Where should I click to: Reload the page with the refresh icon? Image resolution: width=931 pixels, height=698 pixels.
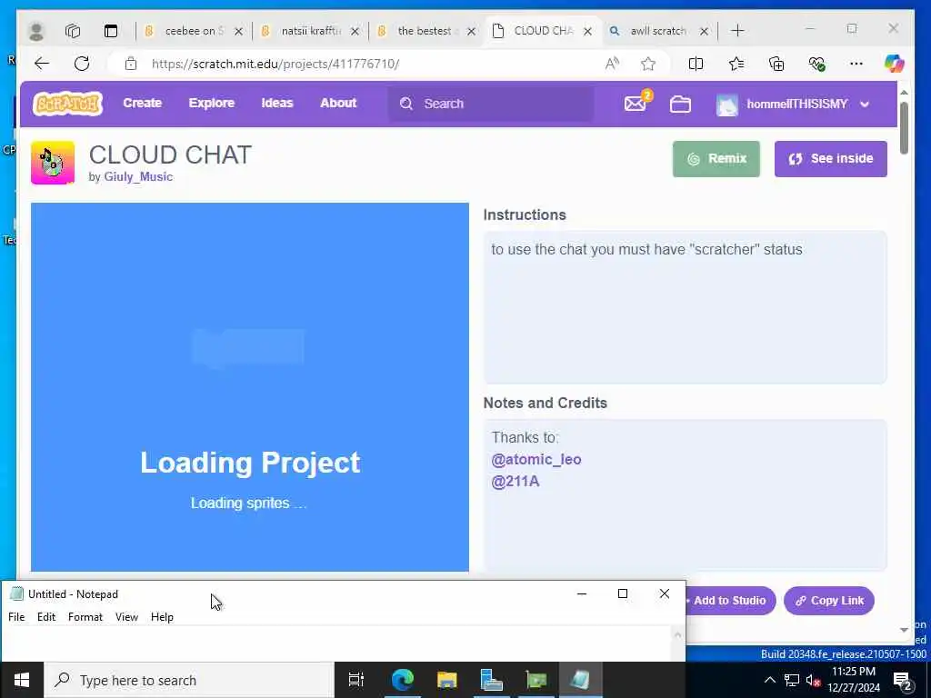[x=82, y=64]
